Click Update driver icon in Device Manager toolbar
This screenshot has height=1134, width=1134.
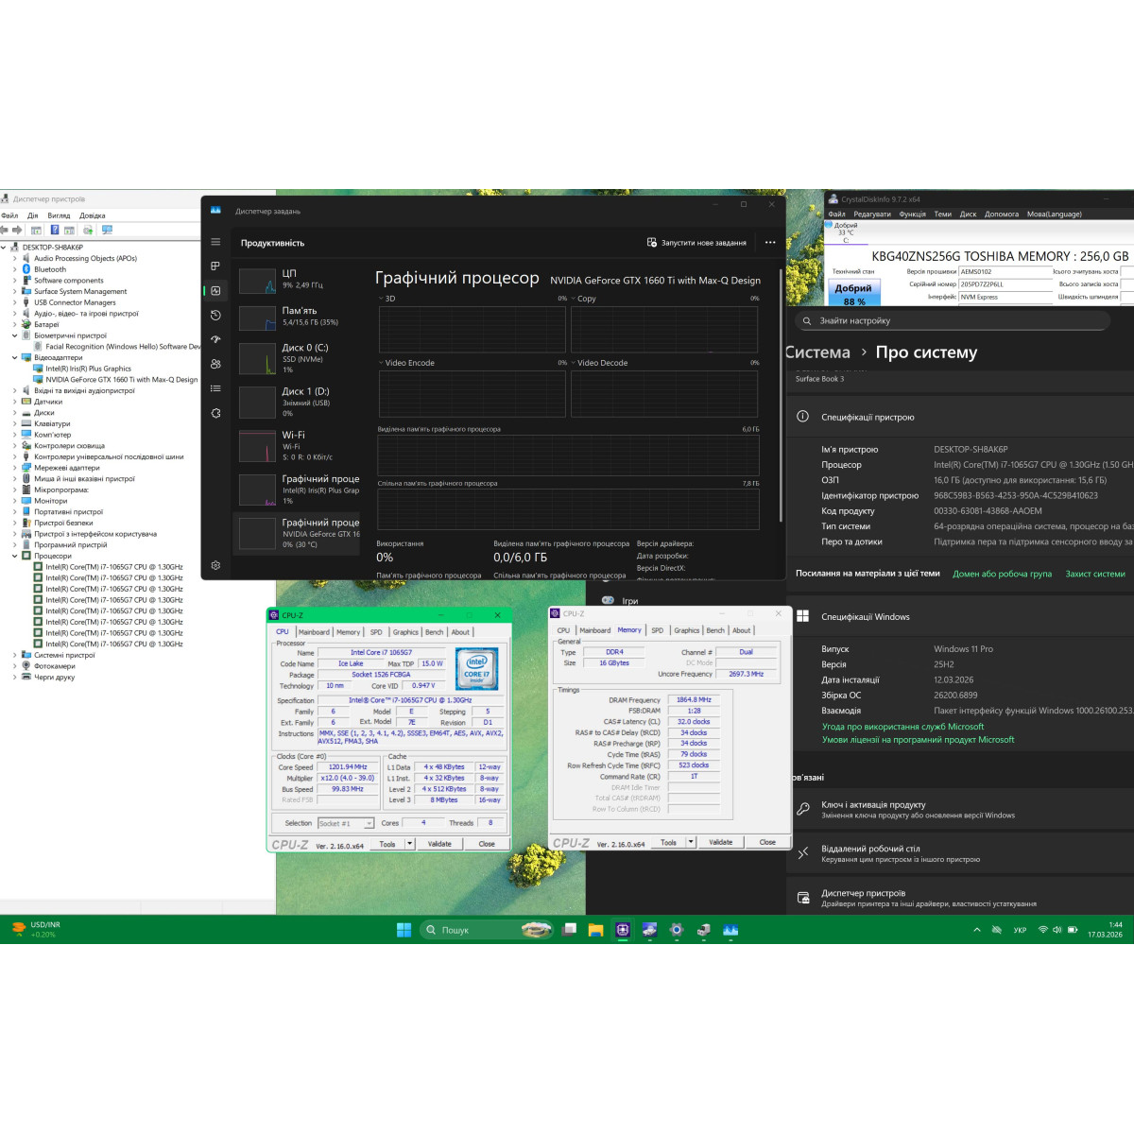pos(88,230)
